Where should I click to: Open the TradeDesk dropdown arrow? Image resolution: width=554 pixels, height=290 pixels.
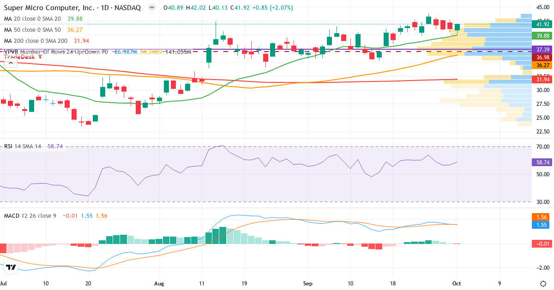(x=40, y=57)
